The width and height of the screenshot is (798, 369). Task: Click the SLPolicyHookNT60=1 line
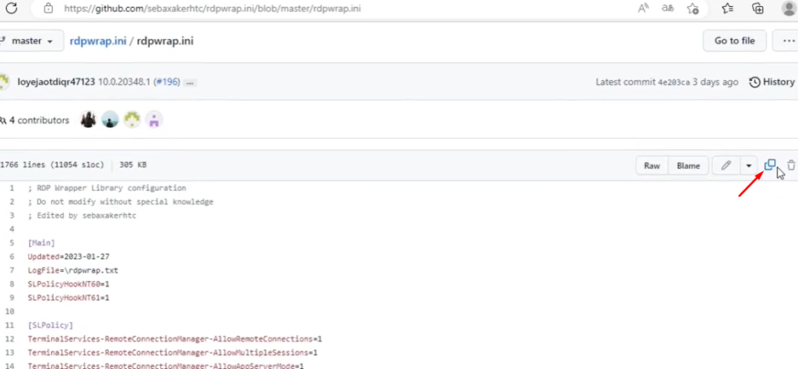tap(69, 284)
